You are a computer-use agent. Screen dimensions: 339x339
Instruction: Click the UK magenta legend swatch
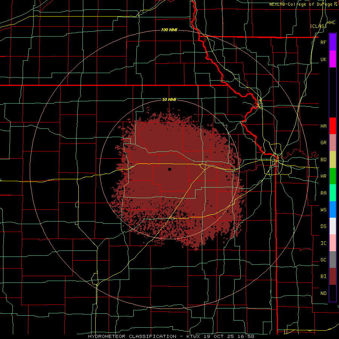(333, 59)
